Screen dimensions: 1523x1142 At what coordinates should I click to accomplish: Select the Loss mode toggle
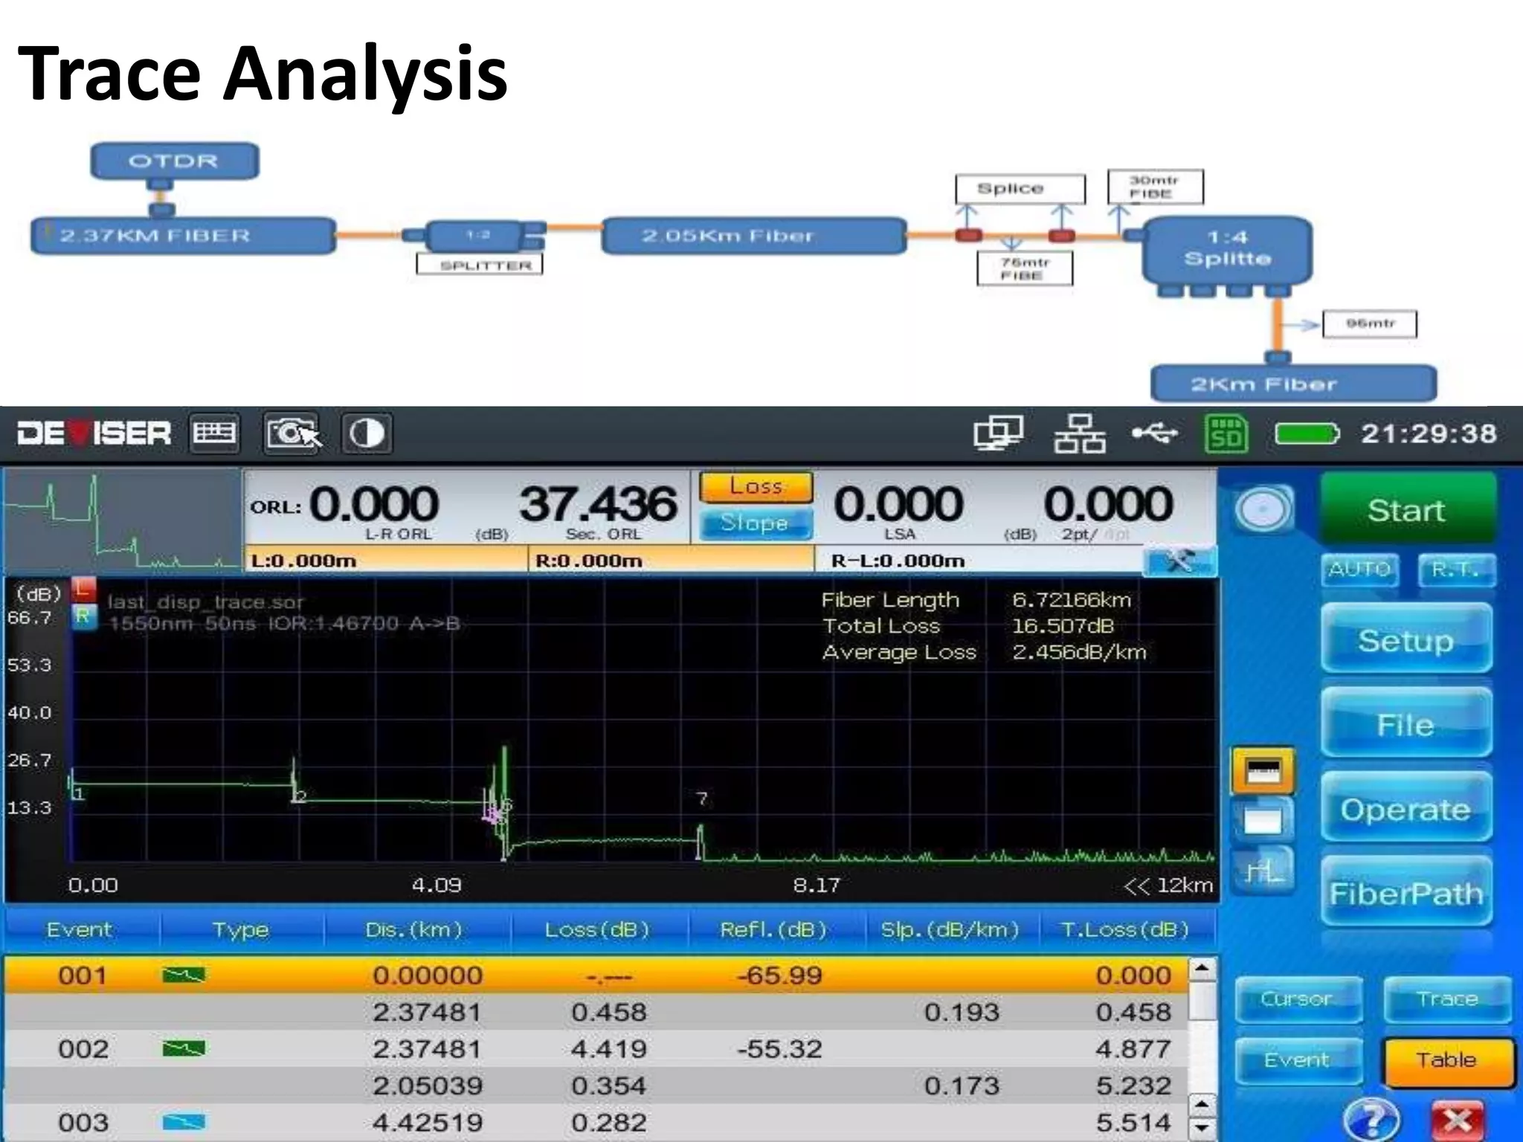756,486
